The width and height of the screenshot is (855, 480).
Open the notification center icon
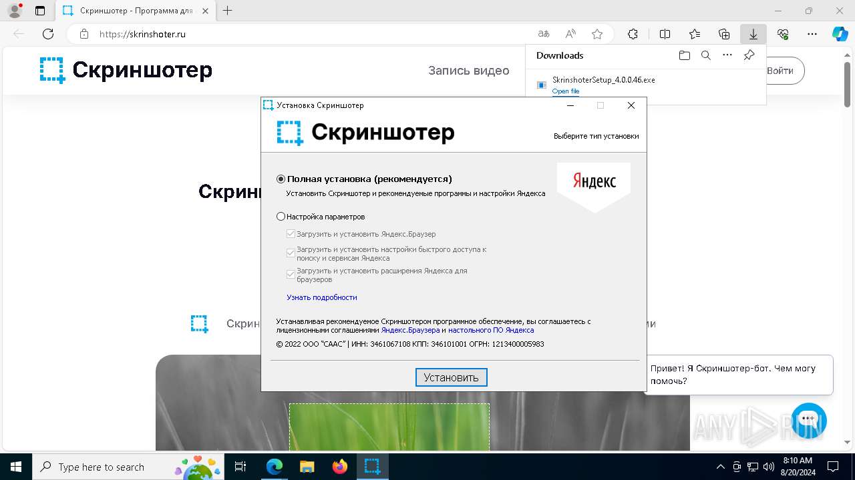833,467
